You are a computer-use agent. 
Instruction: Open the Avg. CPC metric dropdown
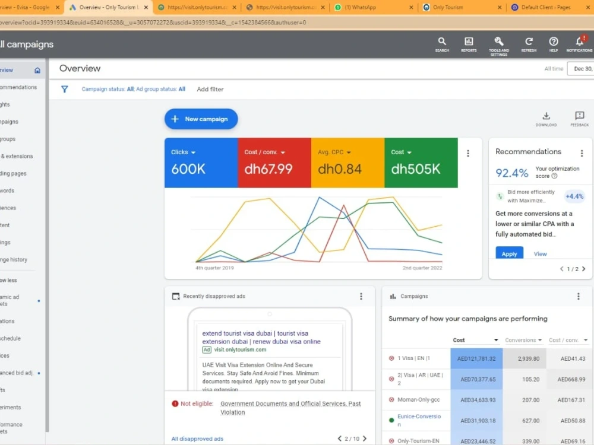334,152
